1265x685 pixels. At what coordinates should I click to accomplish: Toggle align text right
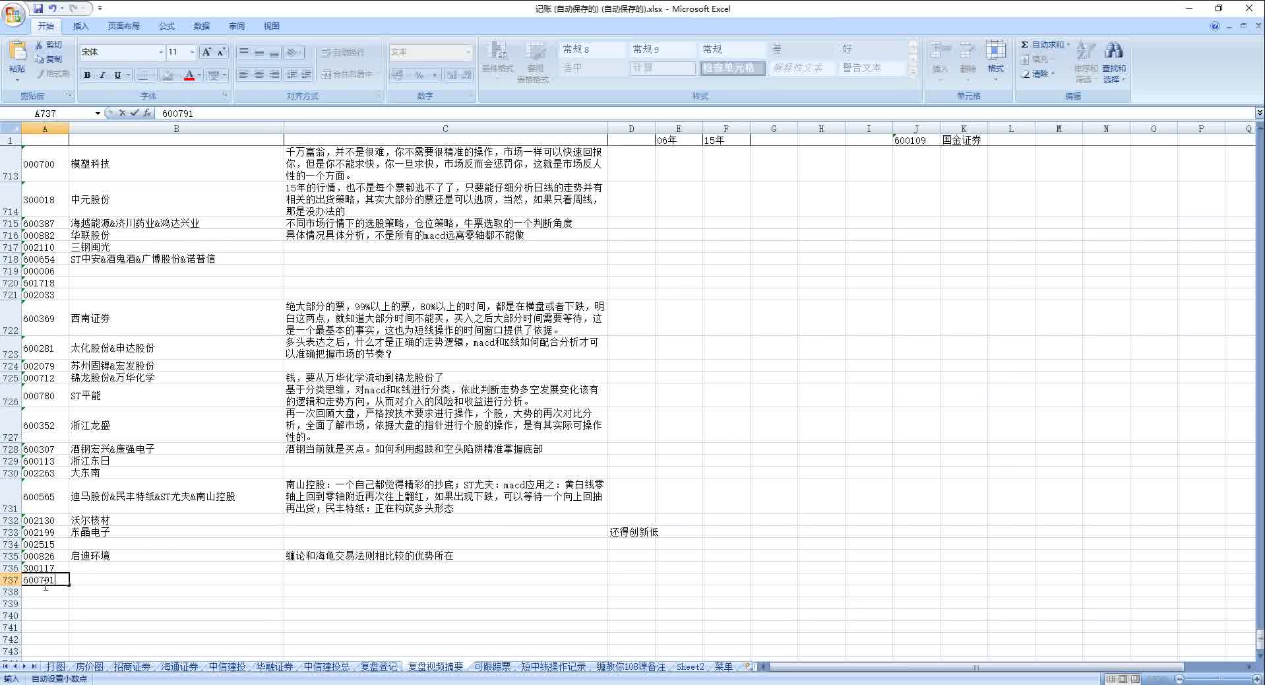[x=274, y=75]
